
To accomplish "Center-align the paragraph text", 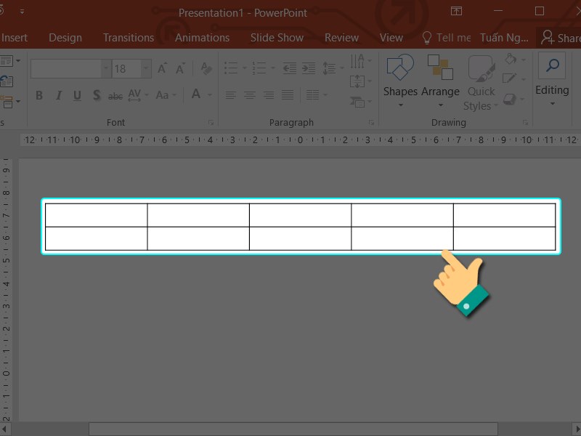I will coord(249,95).
